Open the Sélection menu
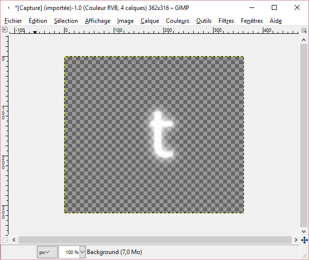This screenshot has height=260, width=309. (66, 21)
